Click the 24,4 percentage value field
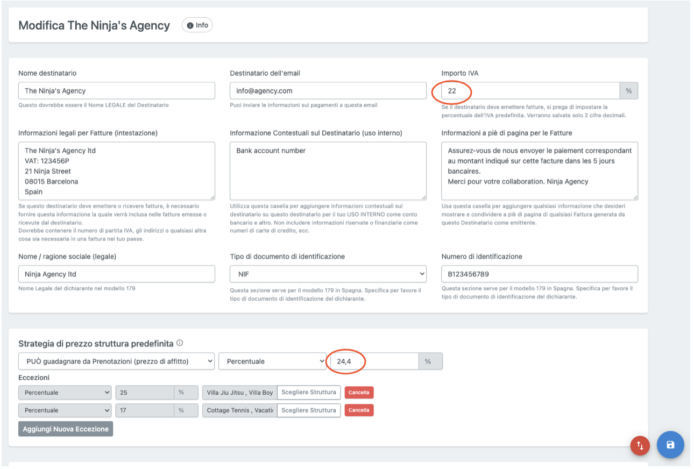 [374, 361]
